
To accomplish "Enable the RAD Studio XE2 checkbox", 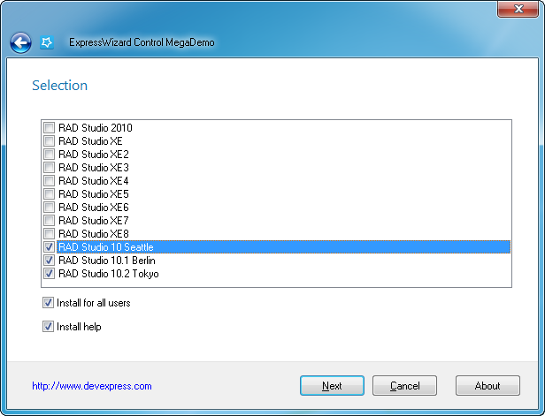I will click(49, 154).
